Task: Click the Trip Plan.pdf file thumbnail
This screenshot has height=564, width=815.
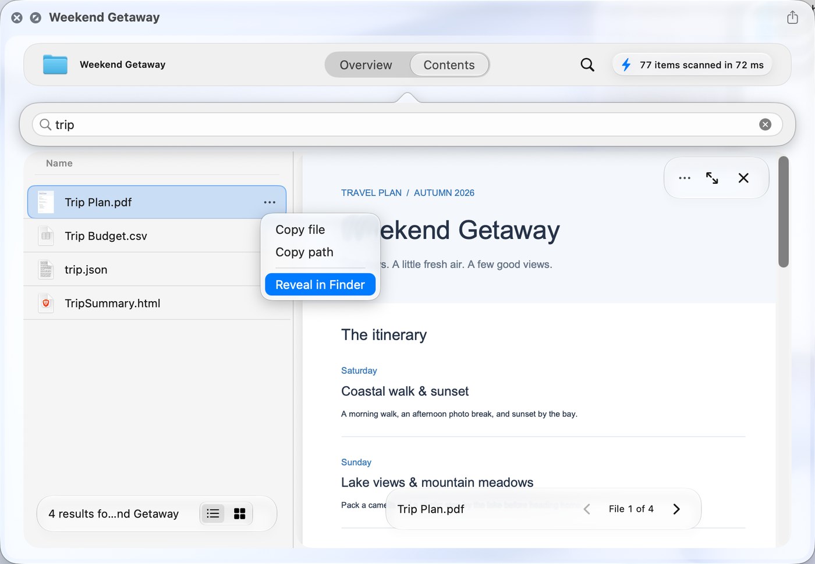Action: (46, 202)
